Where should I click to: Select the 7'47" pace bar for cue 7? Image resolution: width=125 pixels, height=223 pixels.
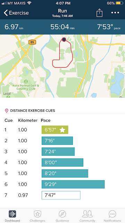(61, 195)
